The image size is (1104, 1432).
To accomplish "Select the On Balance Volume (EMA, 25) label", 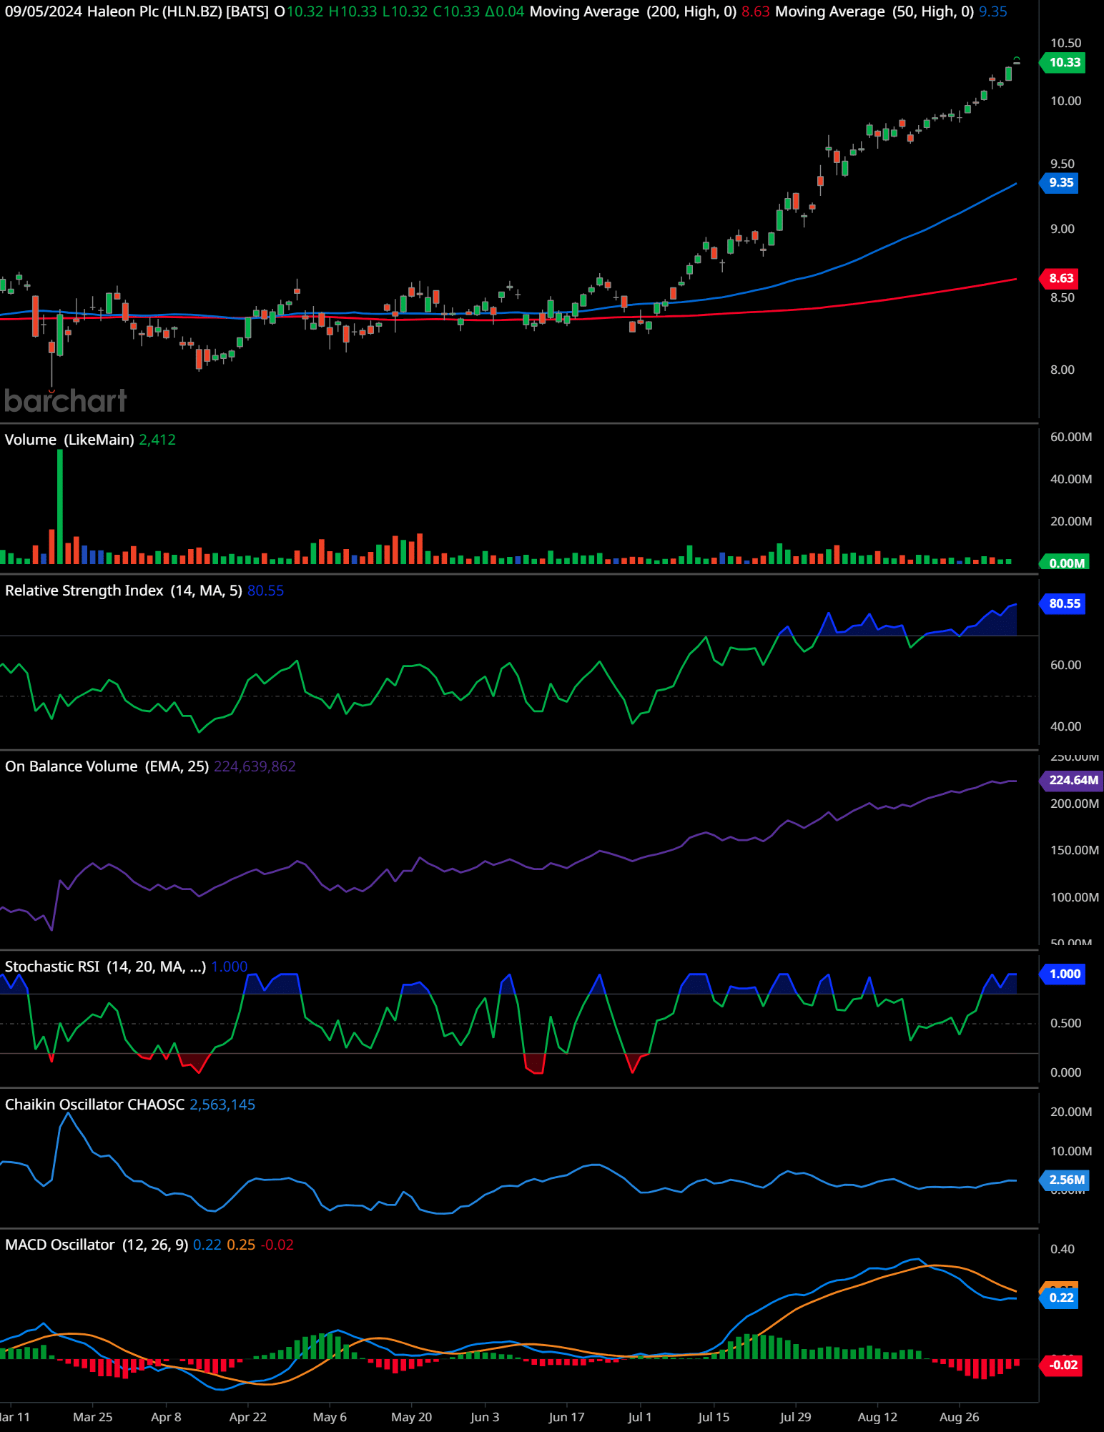I will coord(107,766).
